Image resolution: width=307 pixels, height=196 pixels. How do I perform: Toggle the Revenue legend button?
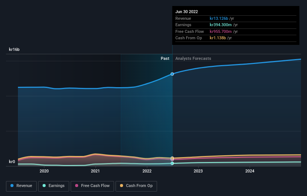(21, 186)
